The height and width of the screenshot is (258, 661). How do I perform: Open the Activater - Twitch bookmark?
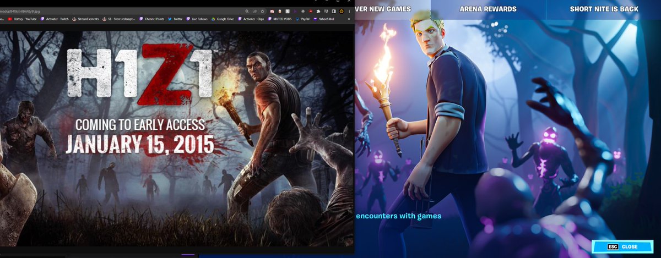55,19
